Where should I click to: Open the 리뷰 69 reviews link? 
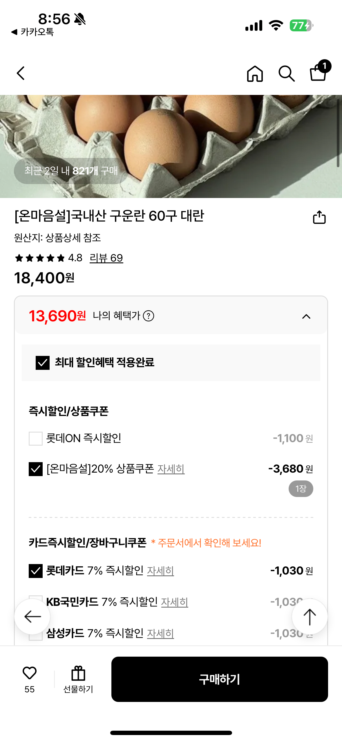pos(106,258)
